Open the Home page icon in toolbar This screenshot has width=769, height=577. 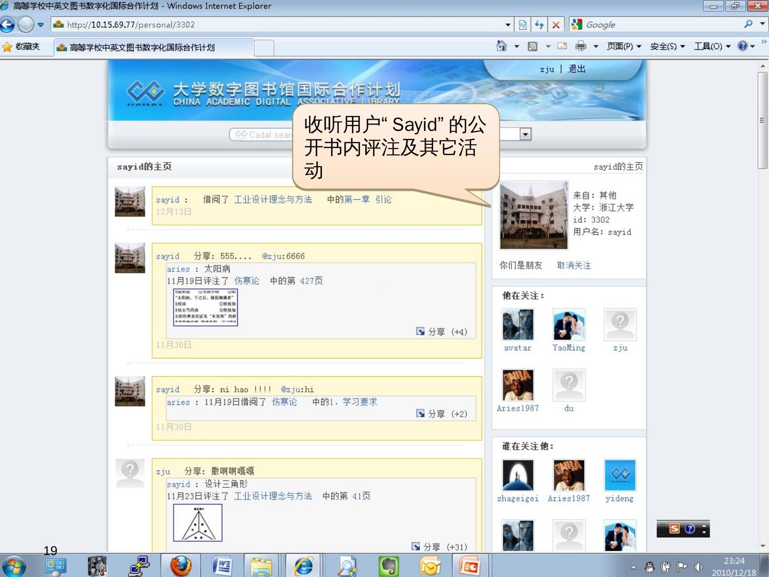coord(501,46)
